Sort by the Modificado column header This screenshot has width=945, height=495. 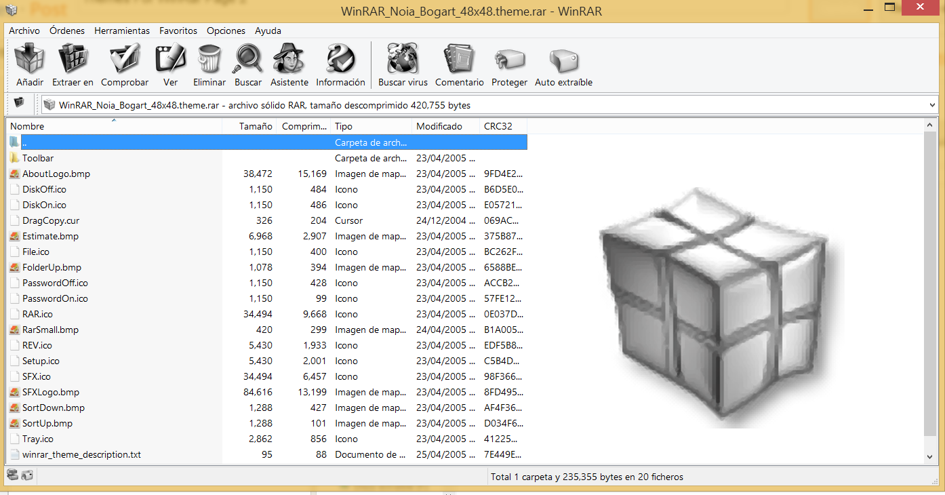pyautogui.click(x=446, y=126)
